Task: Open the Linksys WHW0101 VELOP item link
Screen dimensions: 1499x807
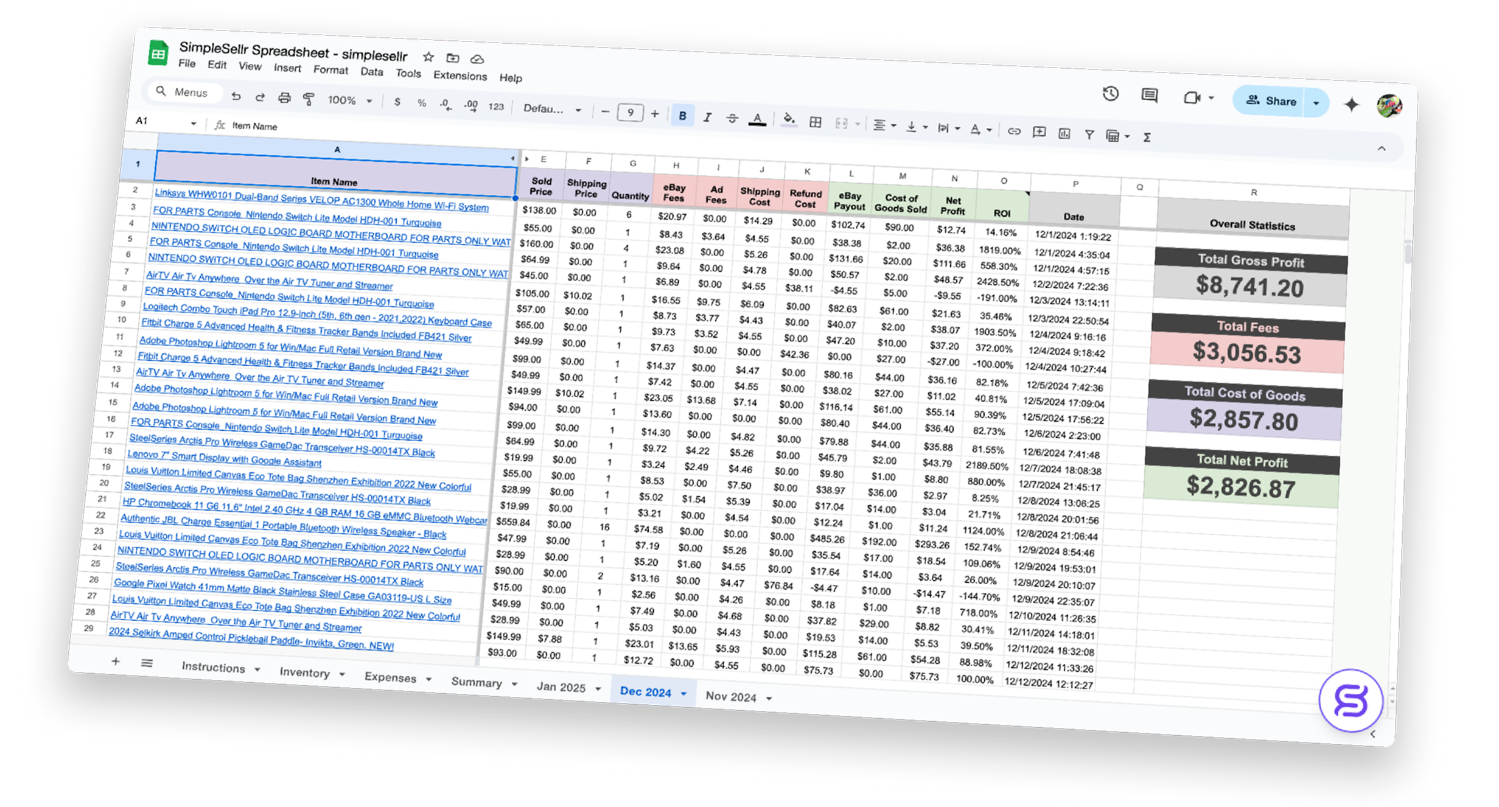Action: (321, 200)
